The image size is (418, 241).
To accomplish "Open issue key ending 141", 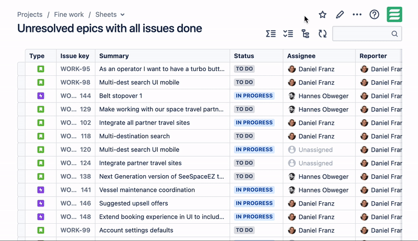I will click(x=76, y=190).
